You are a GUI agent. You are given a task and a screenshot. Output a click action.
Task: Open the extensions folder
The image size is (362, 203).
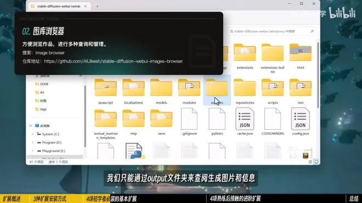click(245, 56)
